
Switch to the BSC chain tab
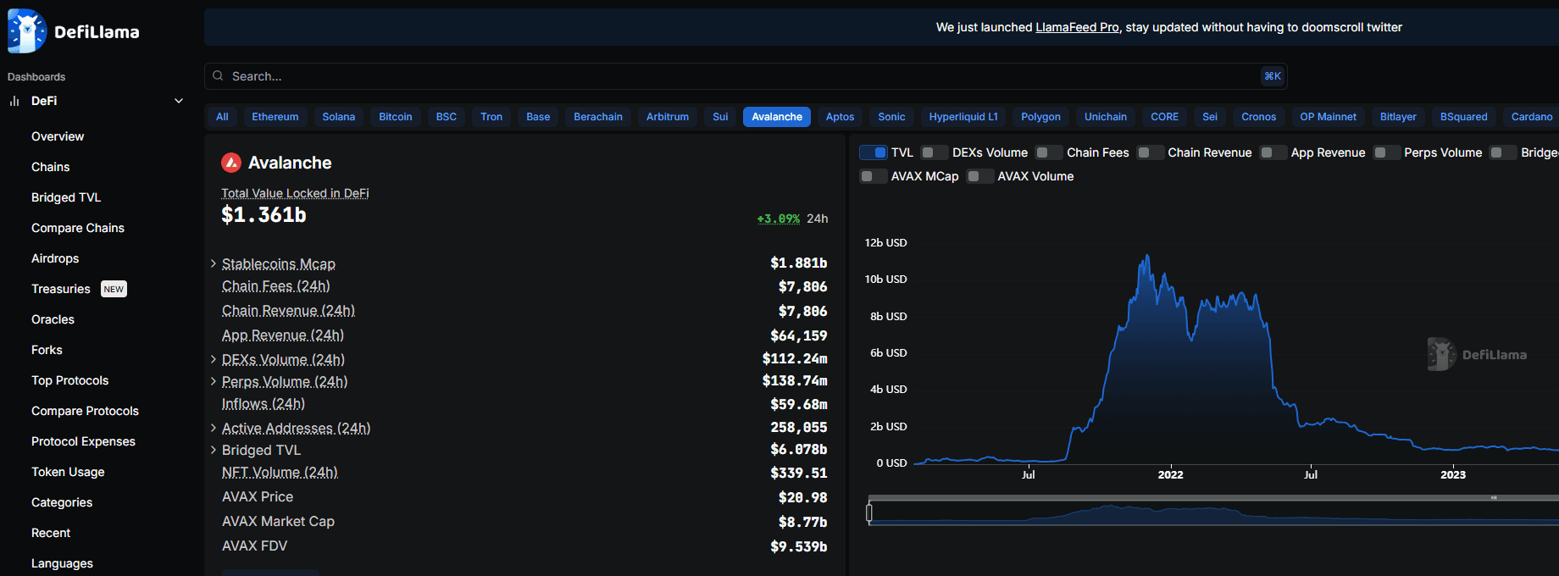447,117
